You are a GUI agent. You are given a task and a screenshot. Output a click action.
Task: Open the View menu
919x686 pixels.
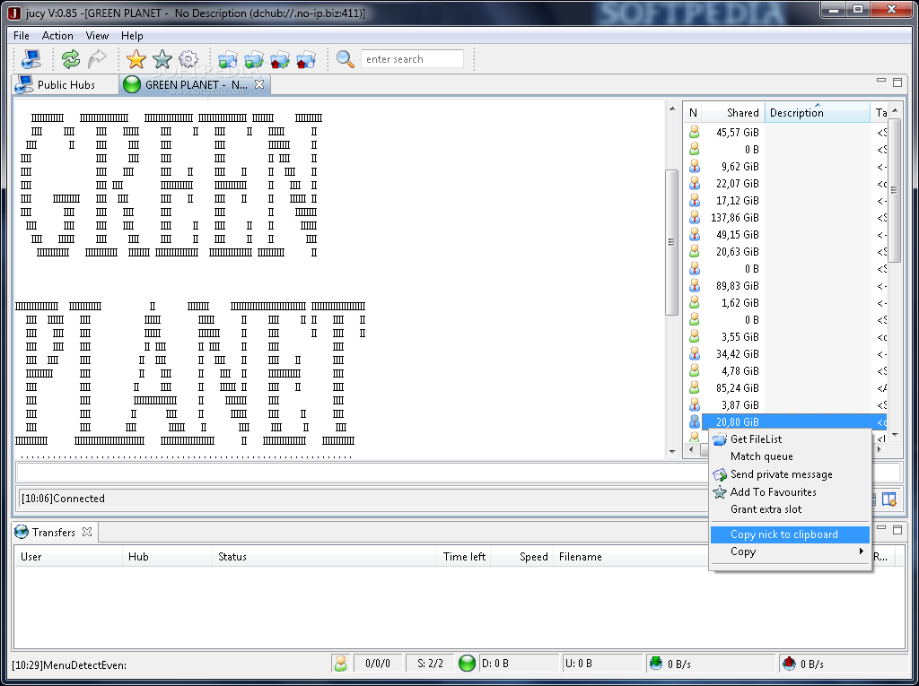pos(97,36)
